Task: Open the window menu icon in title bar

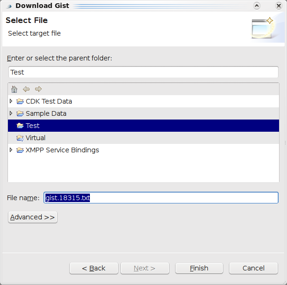Action: pyautogui.click(x=9, y=6)
